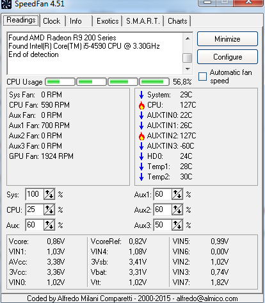Click the flame icon beside AUXTIN2
Image resolution: width=265 pixels, height=303 pixels.
(x=141, y=136)
